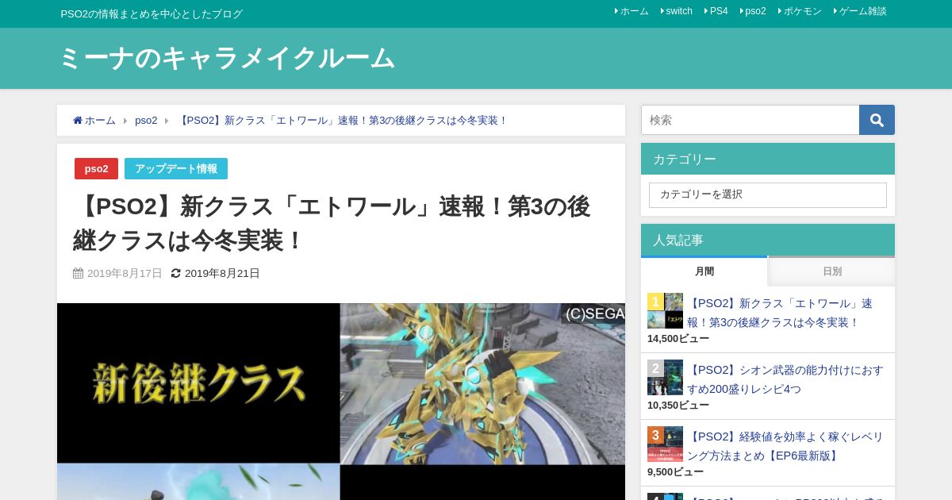This screenshot has width=952, height=500.
Task: Open 経験値を効率よく稼ぐ article link
Action: tap(785, 446)
